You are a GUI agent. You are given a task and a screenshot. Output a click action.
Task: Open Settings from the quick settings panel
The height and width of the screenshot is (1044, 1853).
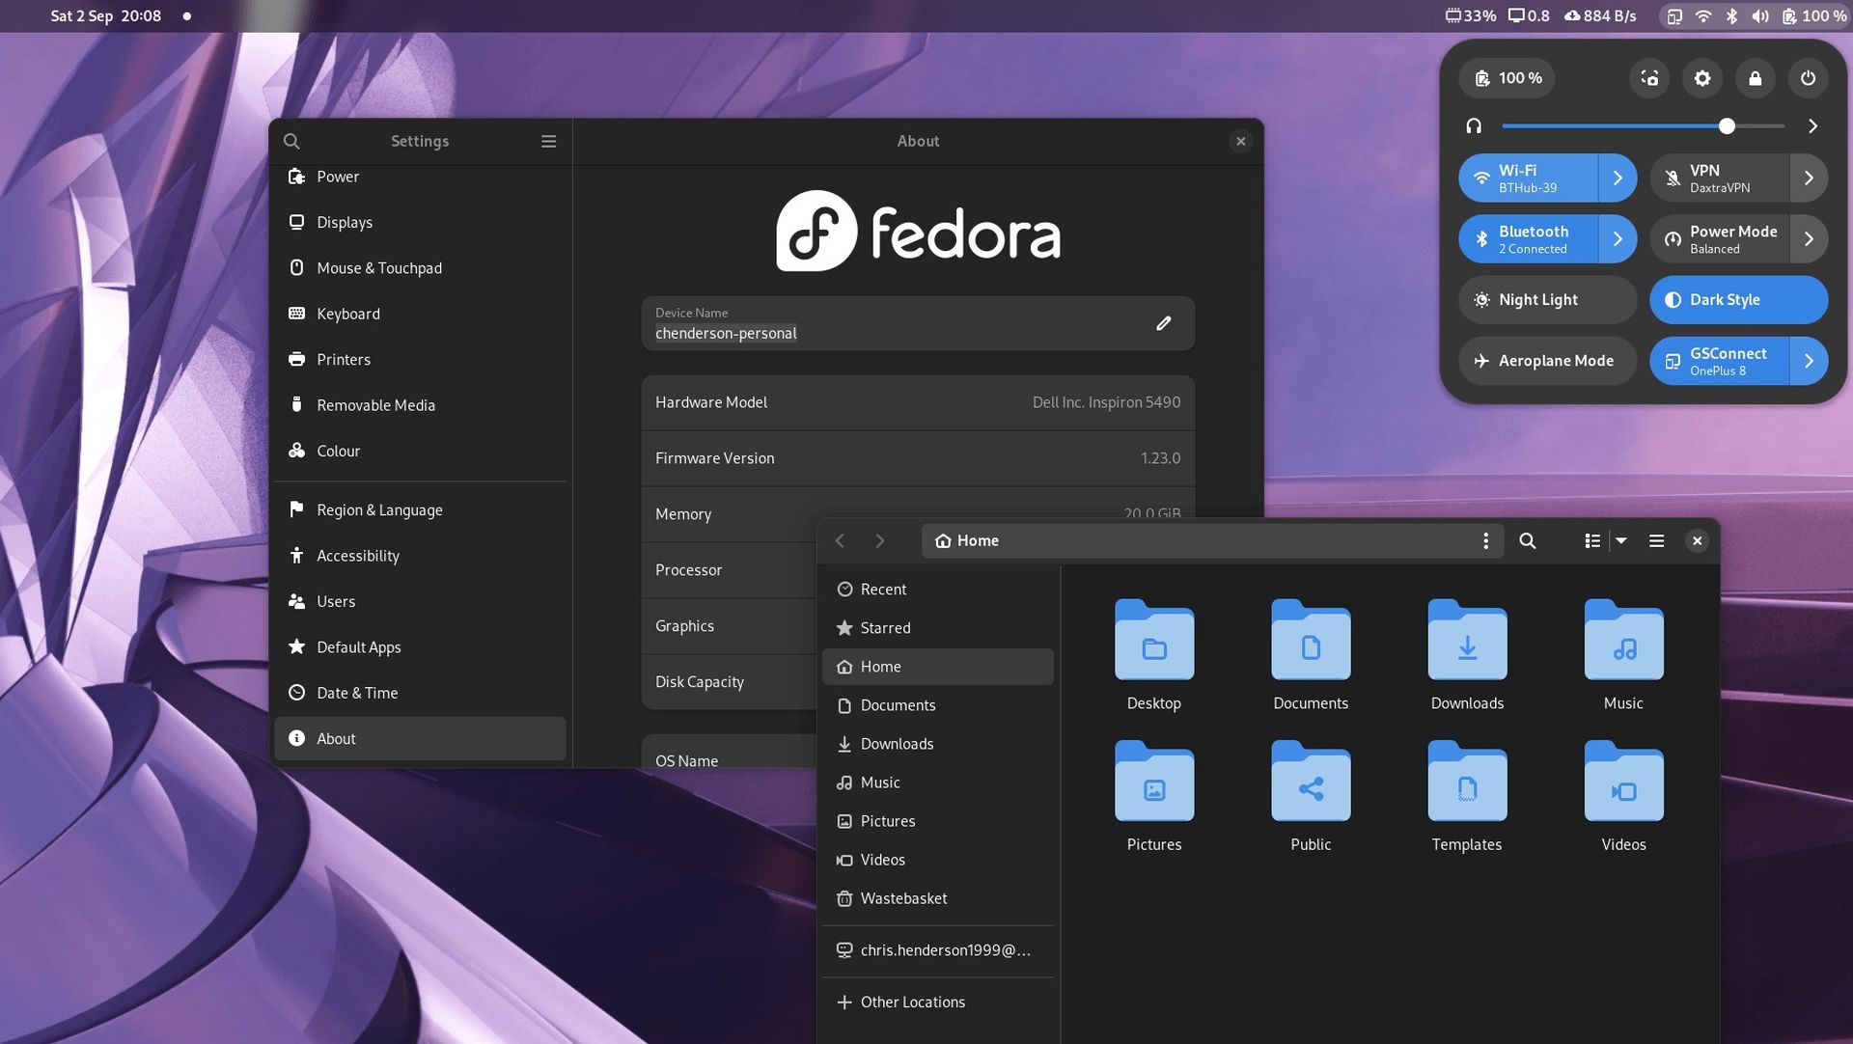pos(1701,78)
